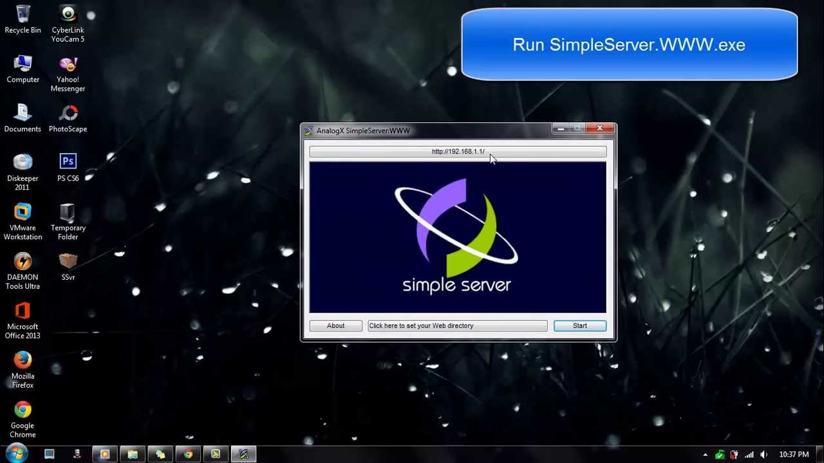Click the 10:37 PM taskbar clock
The image size is (824, 463).
click(794, 455)
